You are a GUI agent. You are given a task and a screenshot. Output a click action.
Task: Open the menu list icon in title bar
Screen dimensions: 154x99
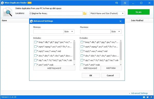point(125,3)
